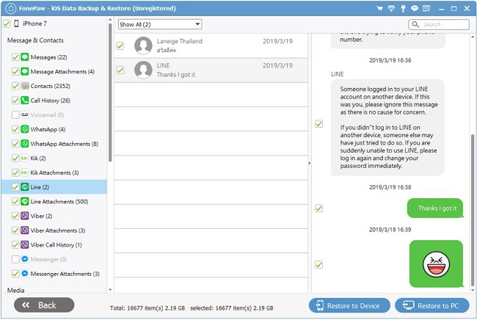
Task: Click the Kik (2) icon
Action: click(x=25, y=159)
